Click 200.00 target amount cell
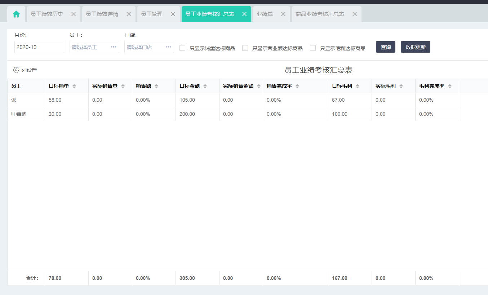 pyautogui.click(x=187, y=114)
